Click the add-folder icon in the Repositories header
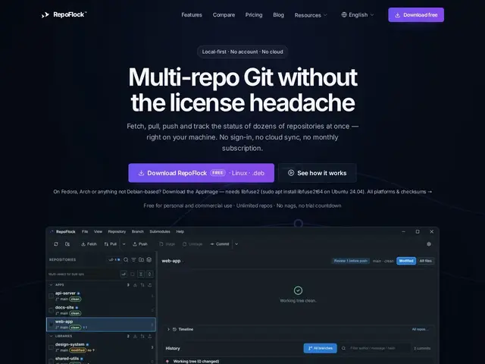 [x=142, y=259]
